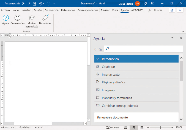
Task: Click the zoom slider in status bar
Action: [x=160, y=128]
